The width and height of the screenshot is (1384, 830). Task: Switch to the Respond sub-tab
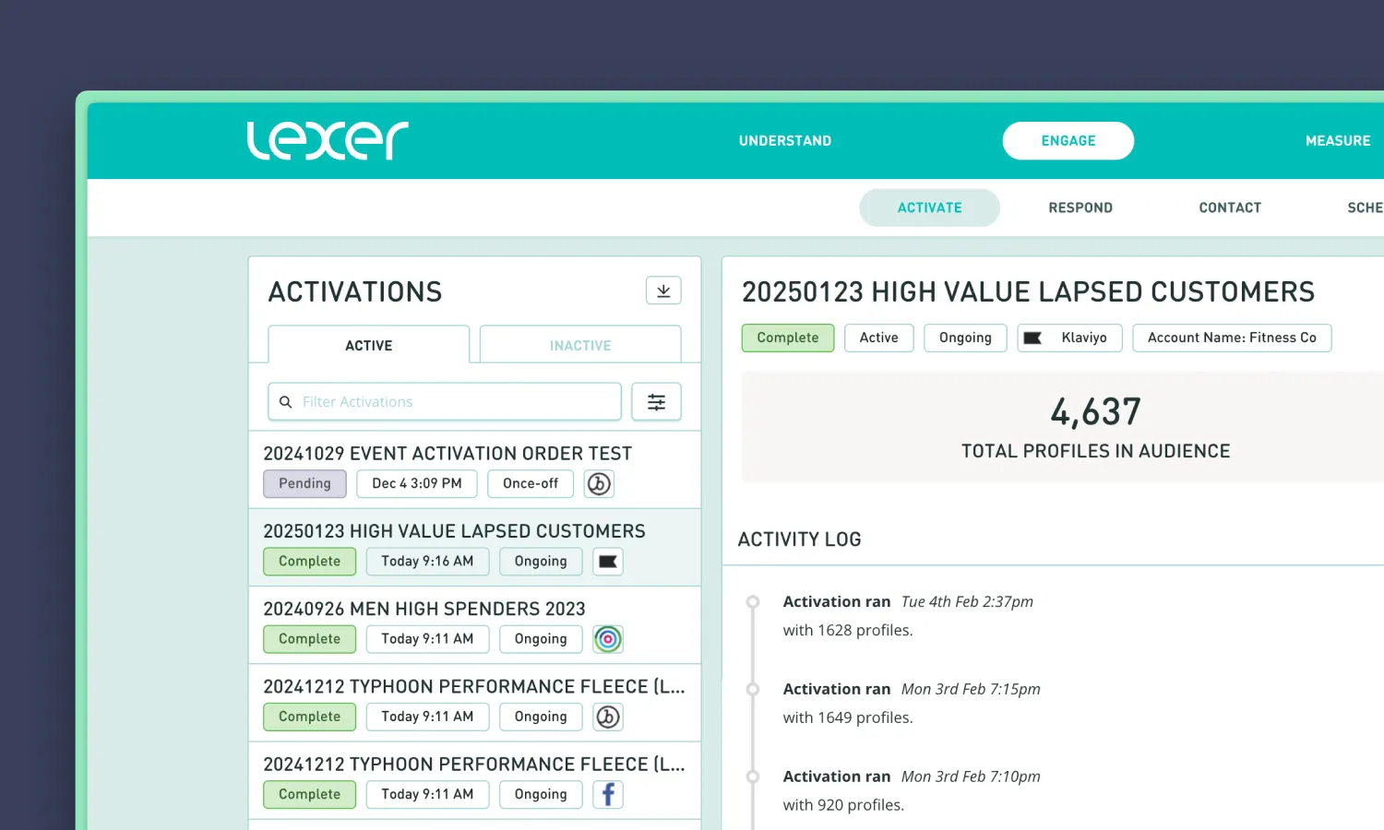(x=1080, y=207)
